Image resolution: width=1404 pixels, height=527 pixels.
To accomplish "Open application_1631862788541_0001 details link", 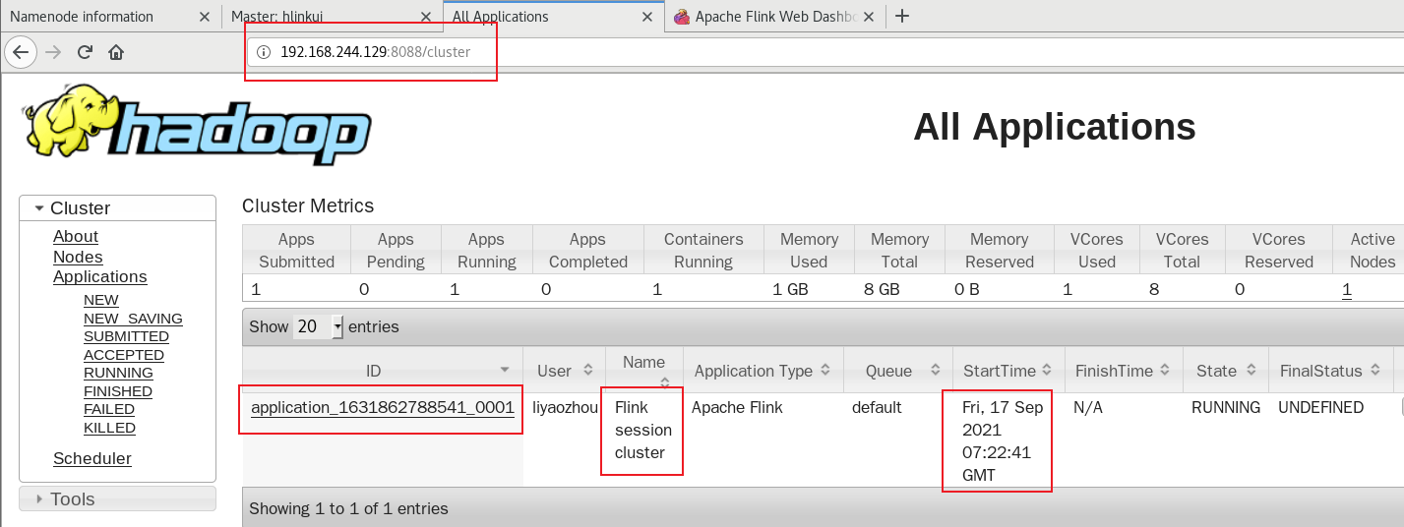I will (x=383, y=407).
